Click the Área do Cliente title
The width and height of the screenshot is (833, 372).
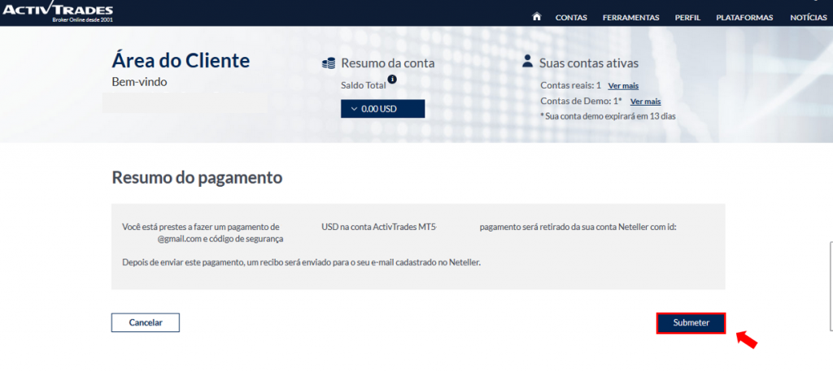[x=181, y=60]
